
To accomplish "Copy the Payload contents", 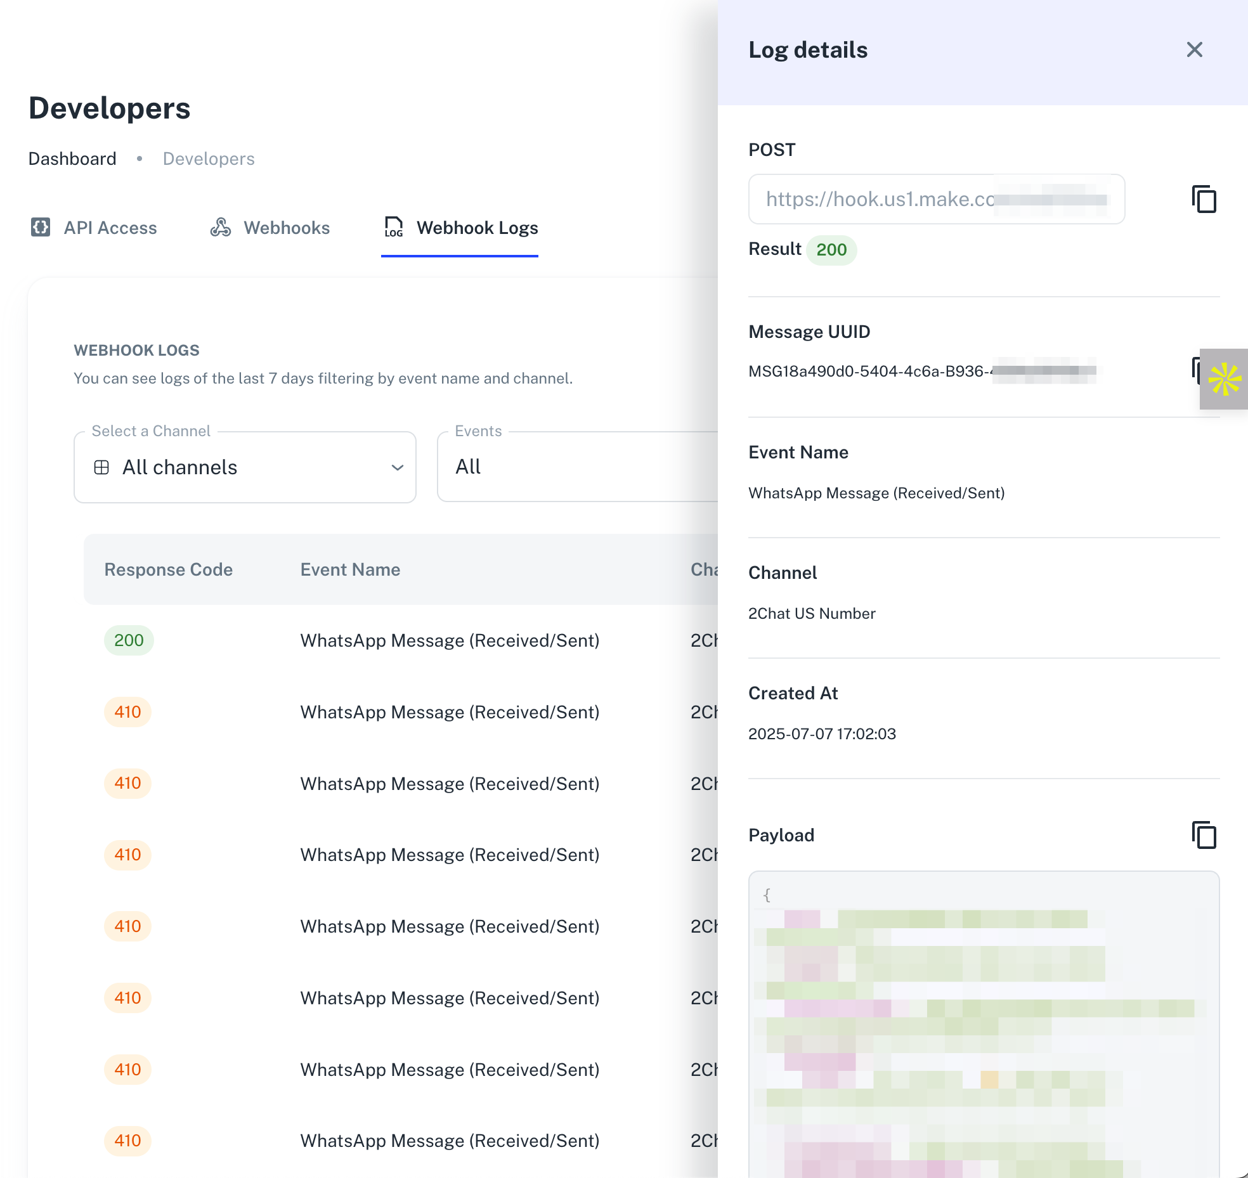I will pyautogui.click(x=1204, y=835).
